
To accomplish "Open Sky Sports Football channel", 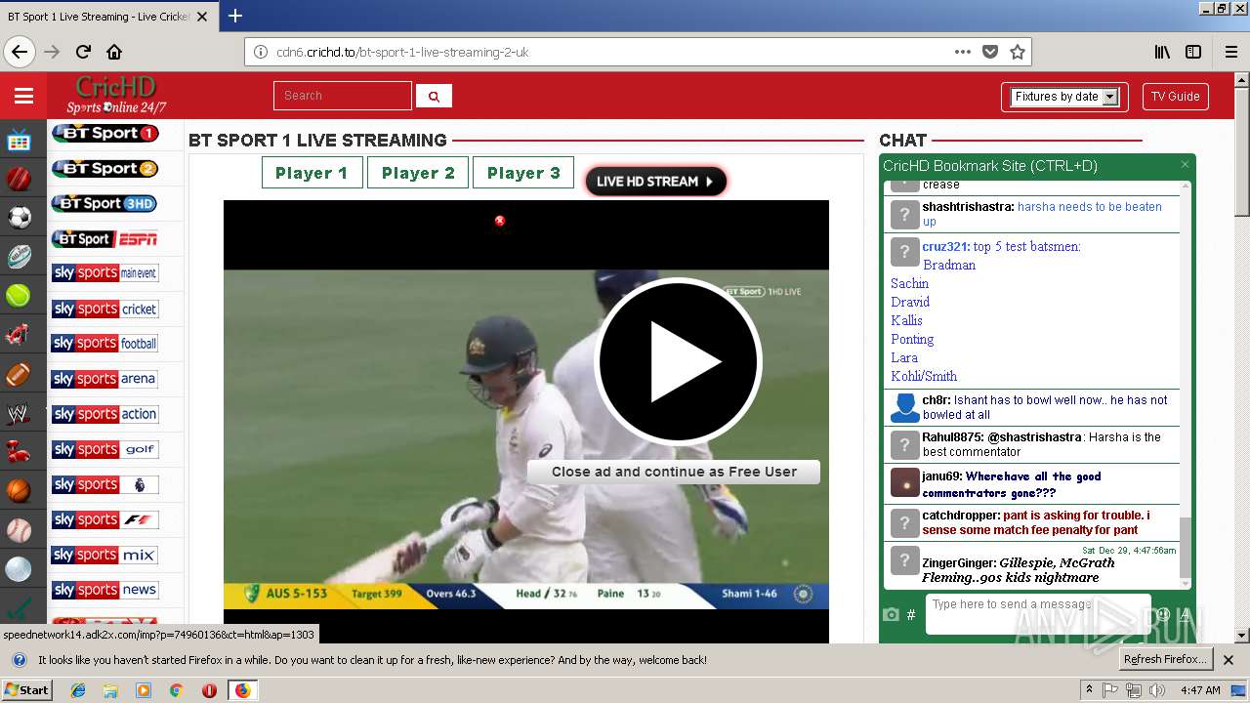I will pos(104,344).
